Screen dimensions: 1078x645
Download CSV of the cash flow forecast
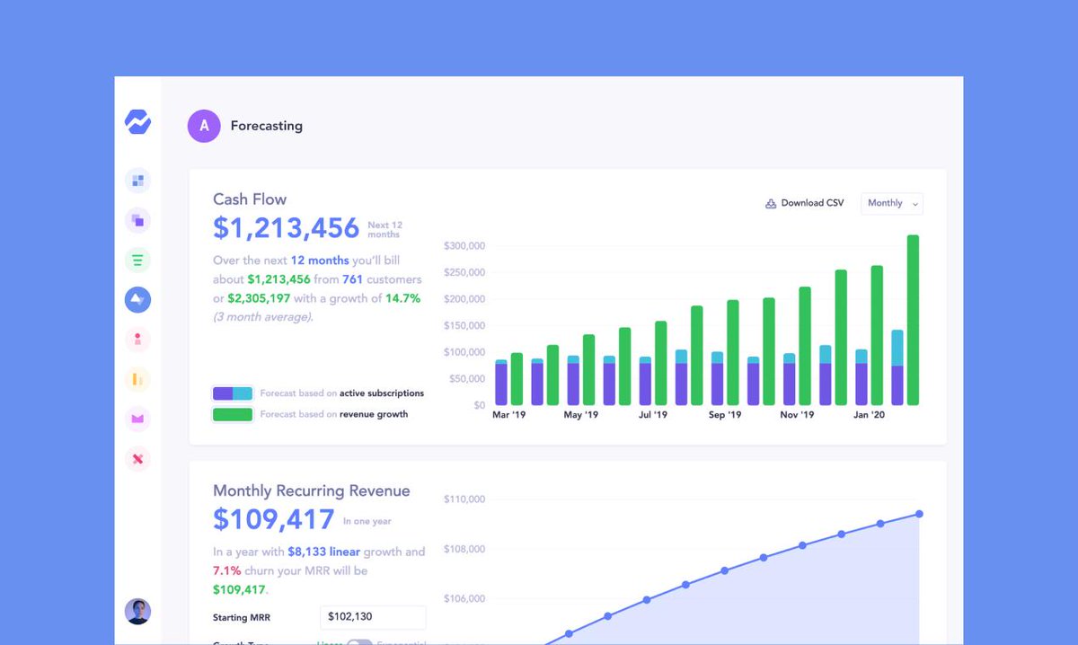tap(804, 203)
